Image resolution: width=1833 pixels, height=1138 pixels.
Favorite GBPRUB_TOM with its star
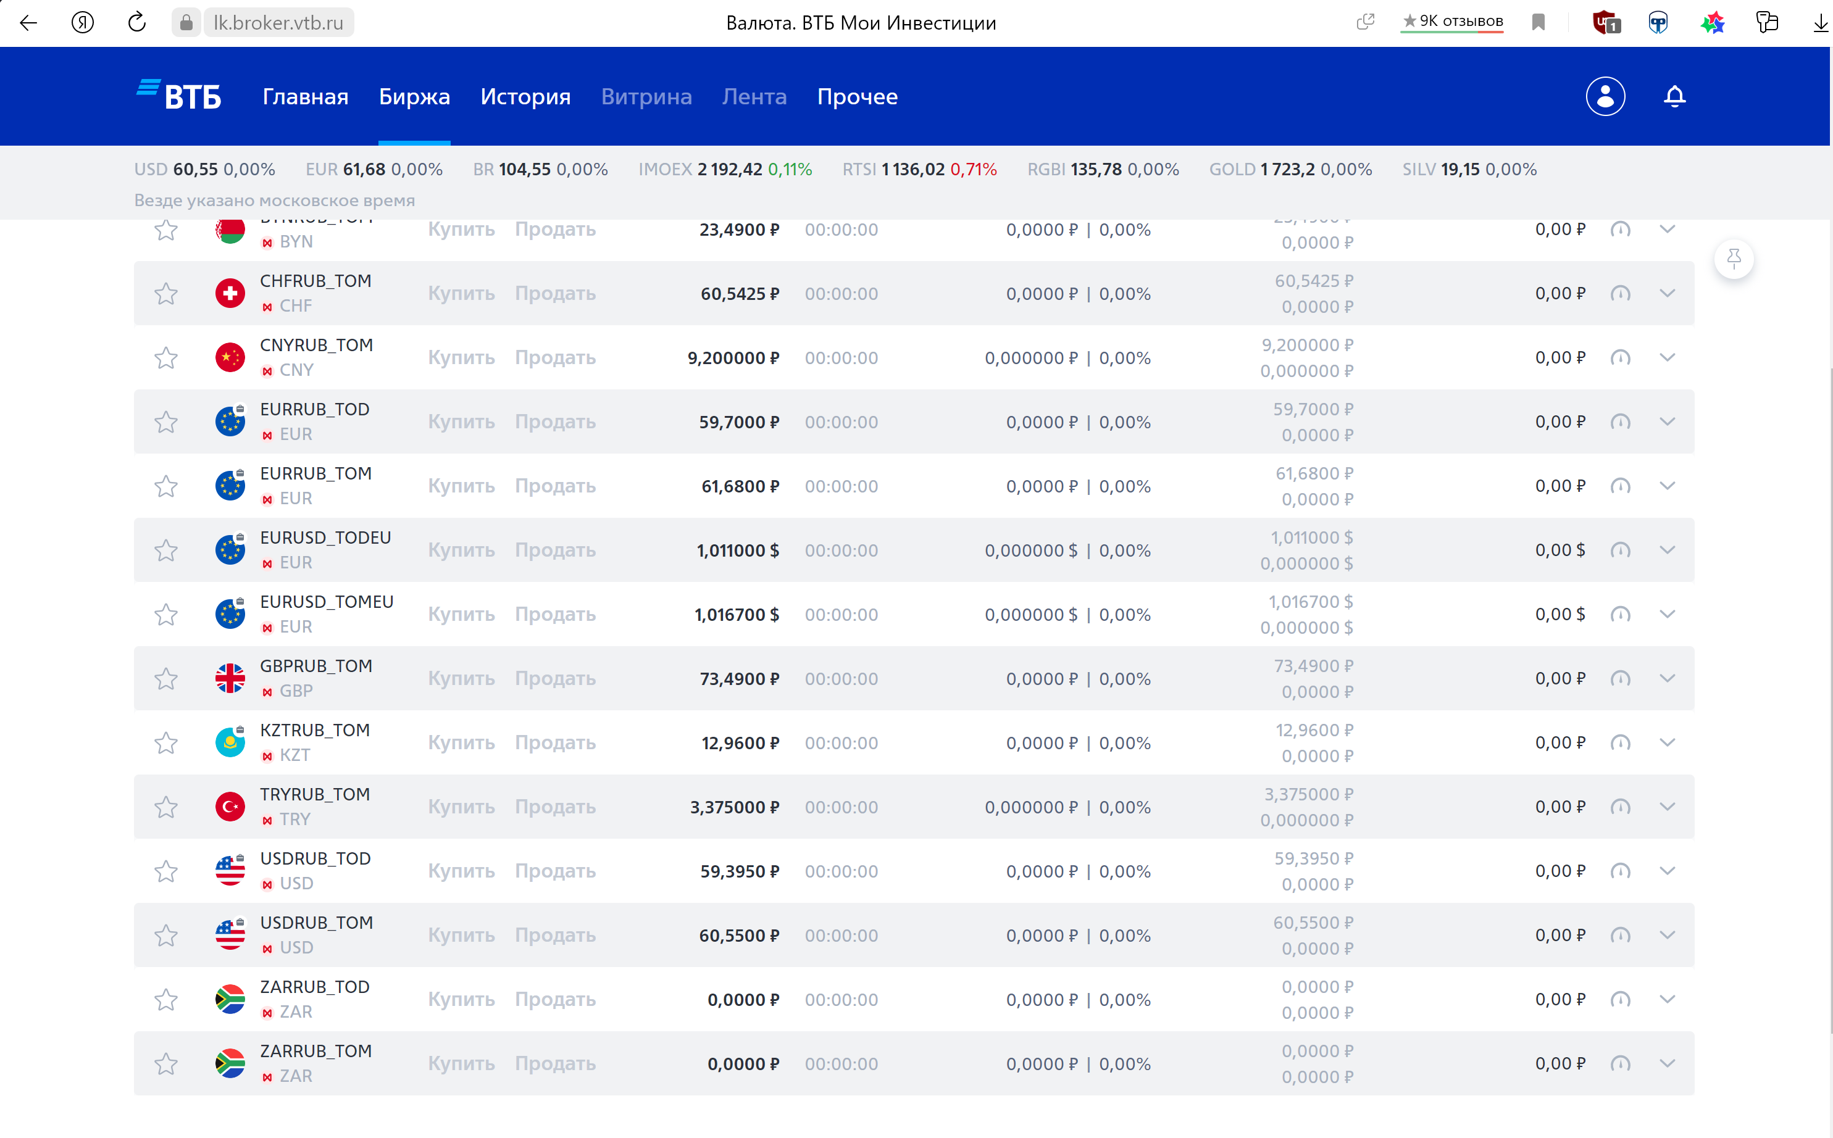165,678
